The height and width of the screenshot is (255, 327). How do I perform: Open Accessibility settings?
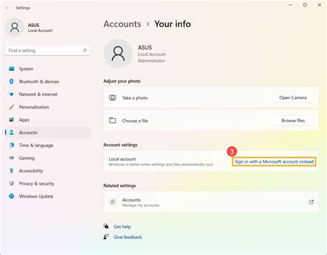(48, 171)
